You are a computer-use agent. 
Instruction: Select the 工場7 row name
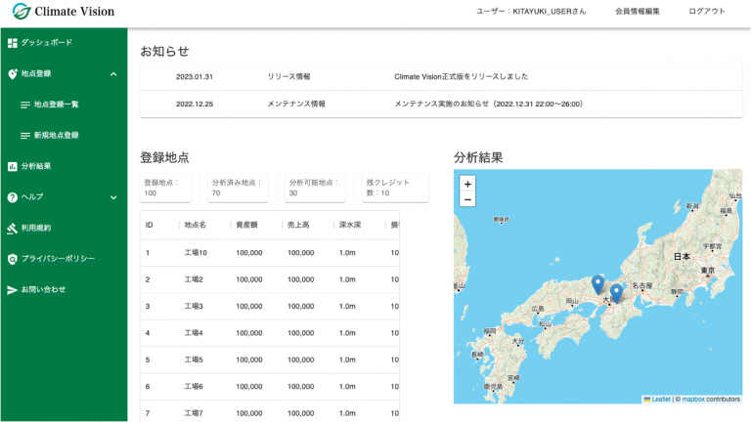(194, 413)
